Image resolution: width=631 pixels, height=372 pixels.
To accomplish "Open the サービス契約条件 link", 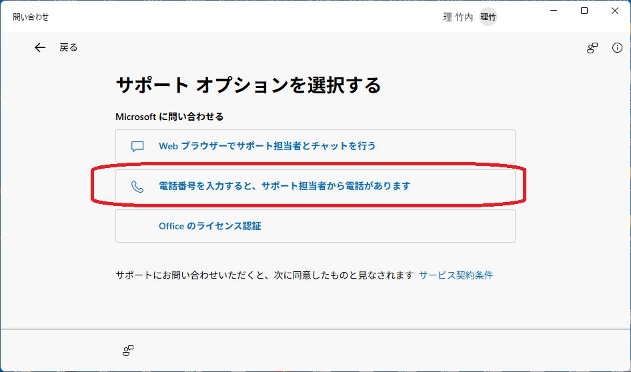I will (x=456, y=275).
